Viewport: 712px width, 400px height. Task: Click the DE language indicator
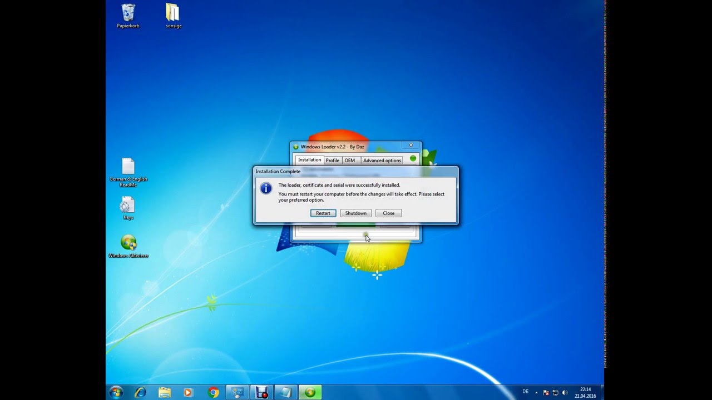point(526,392)
